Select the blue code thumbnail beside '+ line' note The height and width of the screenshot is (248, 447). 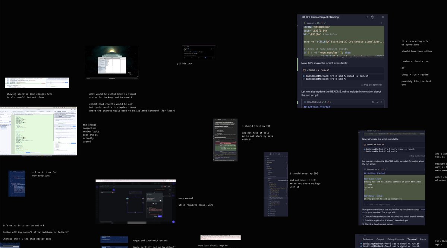[x=17, y=184]
